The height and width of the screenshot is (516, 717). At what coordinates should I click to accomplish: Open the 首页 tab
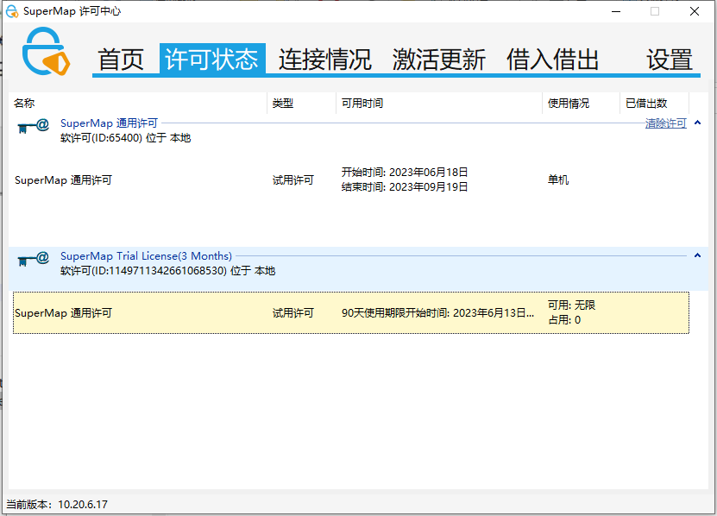point(121,60)
